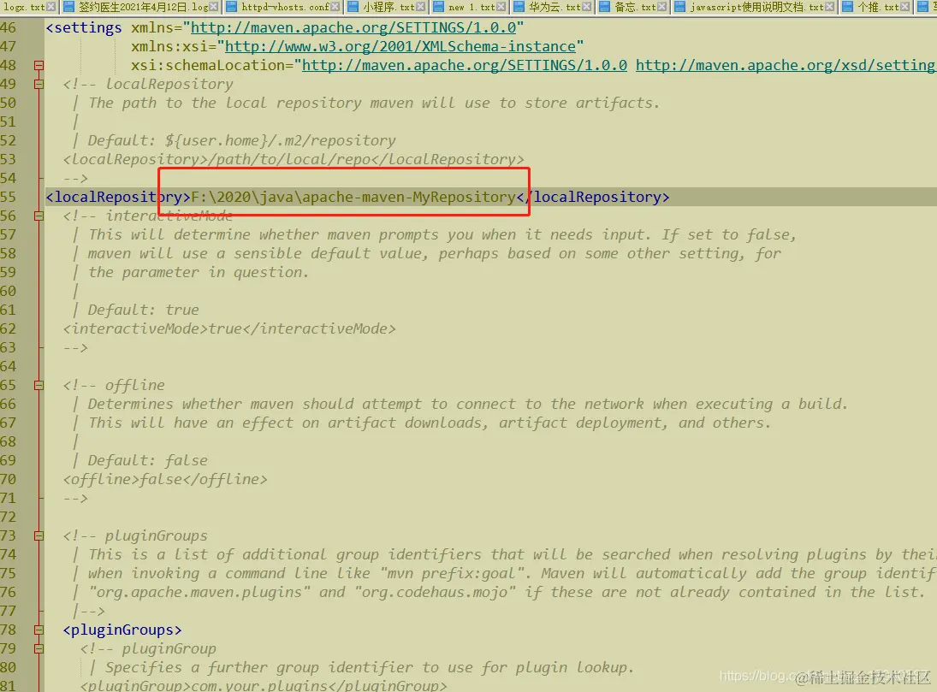Select the 备忘.txt tab

[x=632, y=7]
